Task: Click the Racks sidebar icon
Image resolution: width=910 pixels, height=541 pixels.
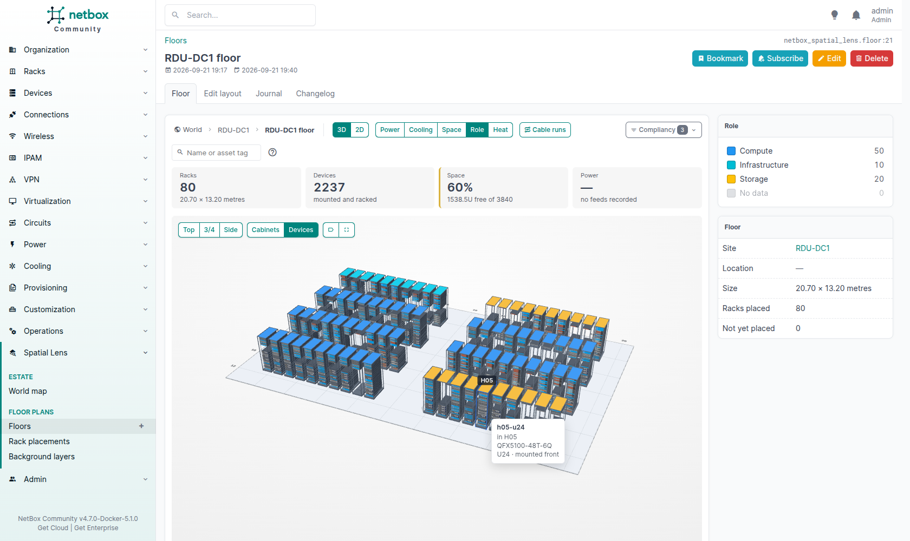Action: click(x=12, y=71)
